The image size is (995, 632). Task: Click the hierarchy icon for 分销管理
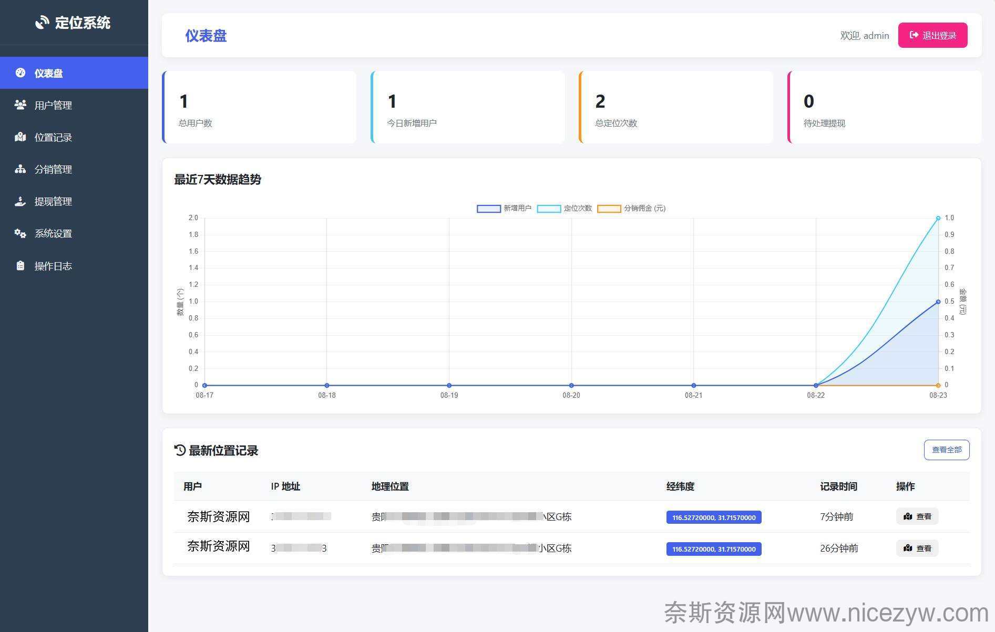(x=20, y=169)
